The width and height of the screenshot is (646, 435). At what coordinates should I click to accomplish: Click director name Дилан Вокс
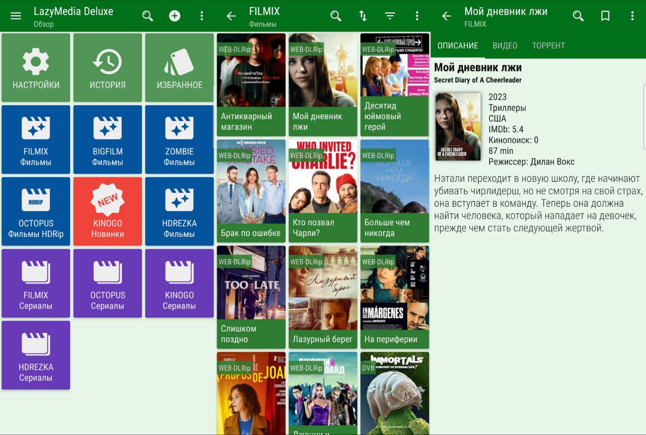pyautogui.click(x=552, y=162)
